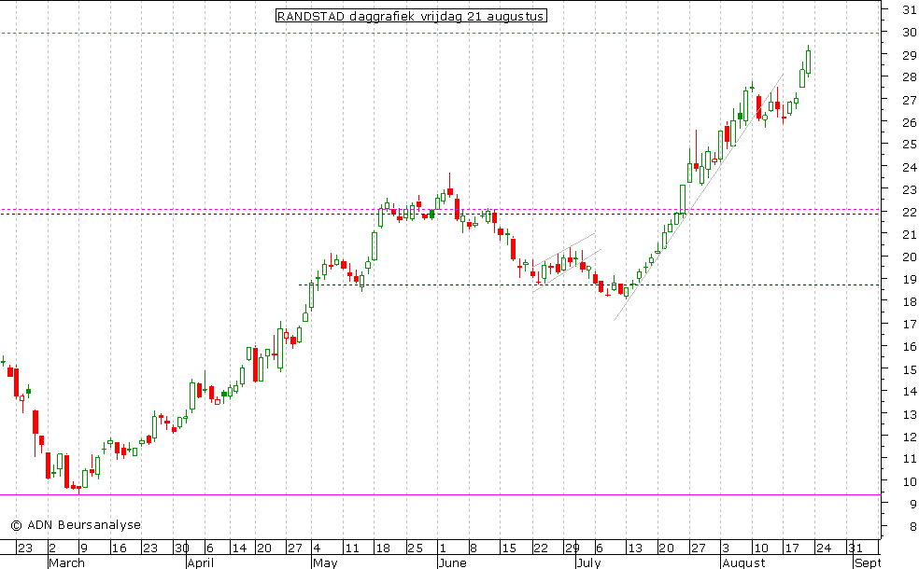The width and height of the screenshot is (919, 569).
Task: Select price axis value 19
Action: click(910, 280)
